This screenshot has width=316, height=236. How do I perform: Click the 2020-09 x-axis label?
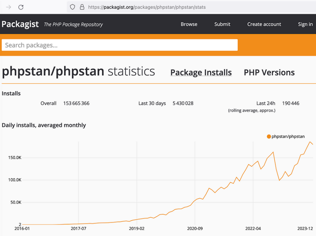tap(195, 228)
